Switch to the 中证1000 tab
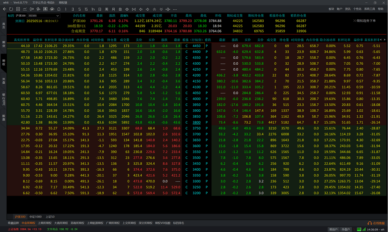 click(35, 217)
